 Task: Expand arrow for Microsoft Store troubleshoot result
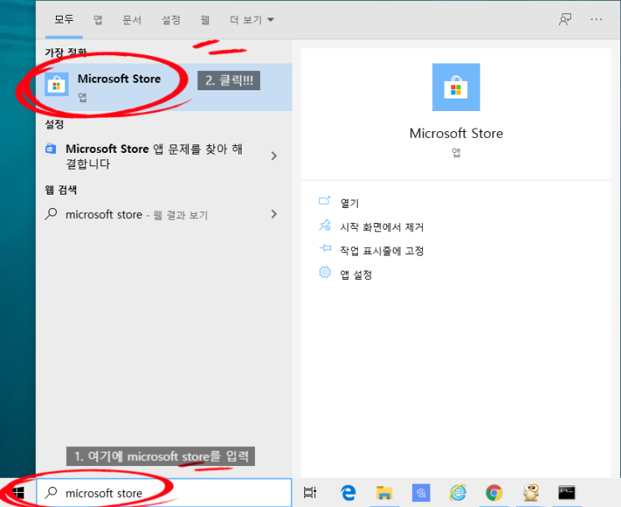(273, 156)
